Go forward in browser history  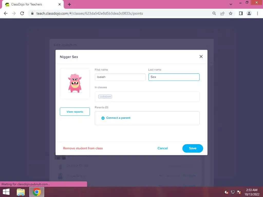(14, 13)
